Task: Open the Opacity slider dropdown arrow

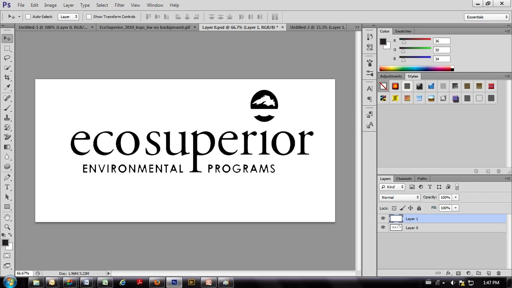Action: (456, 197)
